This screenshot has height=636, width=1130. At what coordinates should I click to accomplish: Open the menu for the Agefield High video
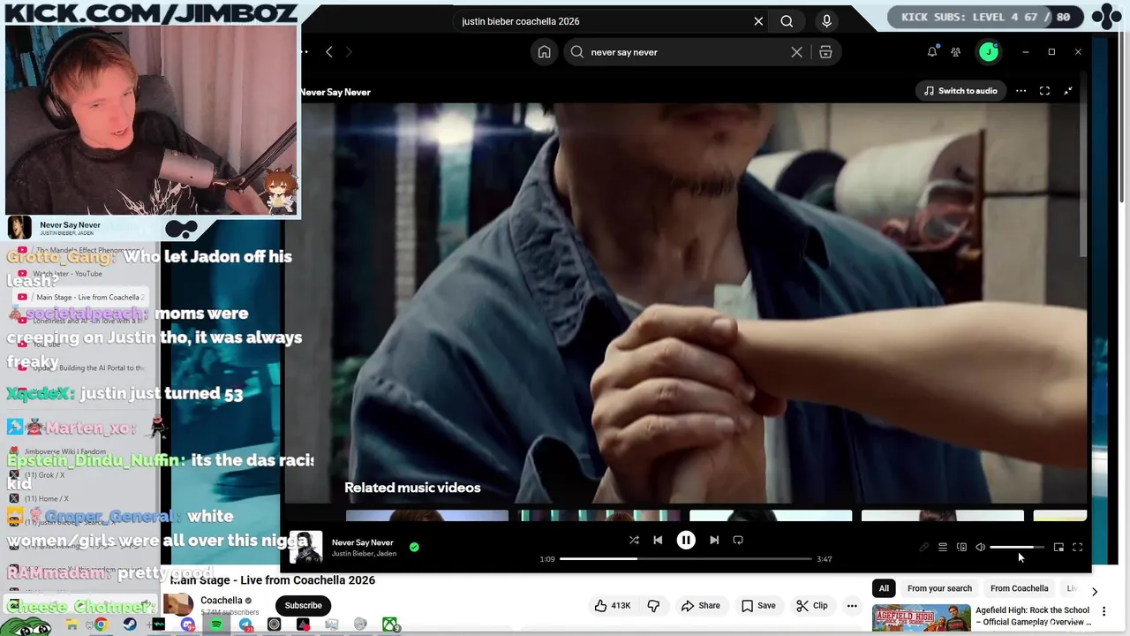1104,611
